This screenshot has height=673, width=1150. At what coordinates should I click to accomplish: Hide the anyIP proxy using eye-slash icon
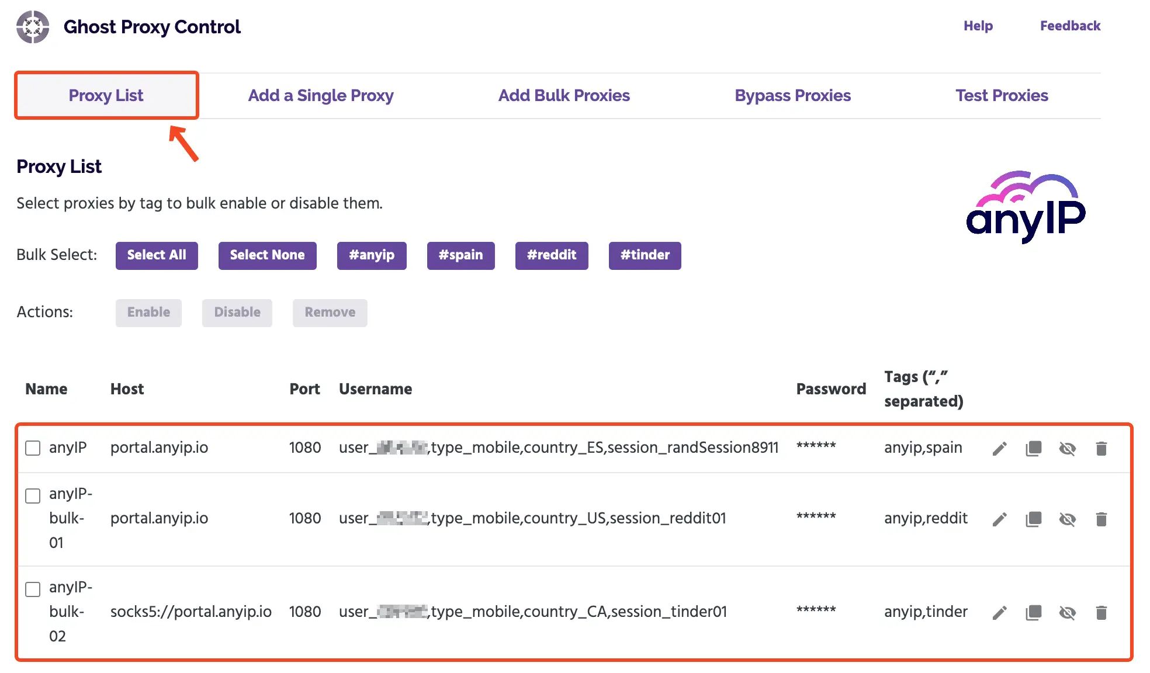(x=1068, y=448)
